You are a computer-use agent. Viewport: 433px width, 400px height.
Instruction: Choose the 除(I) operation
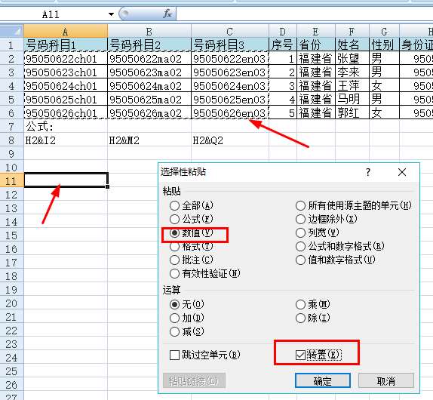pyautogui.click(x=313, y=318)
